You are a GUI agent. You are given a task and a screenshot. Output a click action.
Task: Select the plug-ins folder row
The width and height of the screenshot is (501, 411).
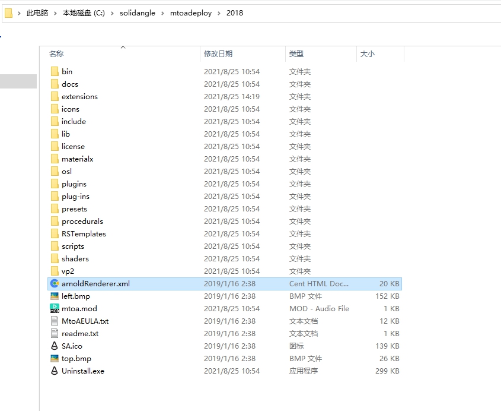(x=75, y=197)
